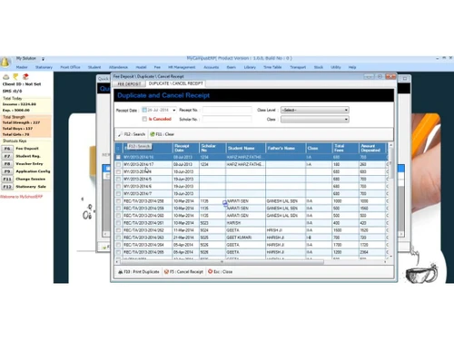Click the golden bell application logo
The width and height of the screenshot is (454, 340).
[5, 62]
